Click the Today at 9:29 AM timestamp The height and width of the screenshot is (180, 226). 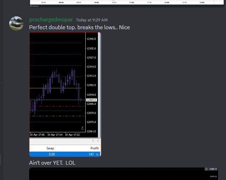92,20
